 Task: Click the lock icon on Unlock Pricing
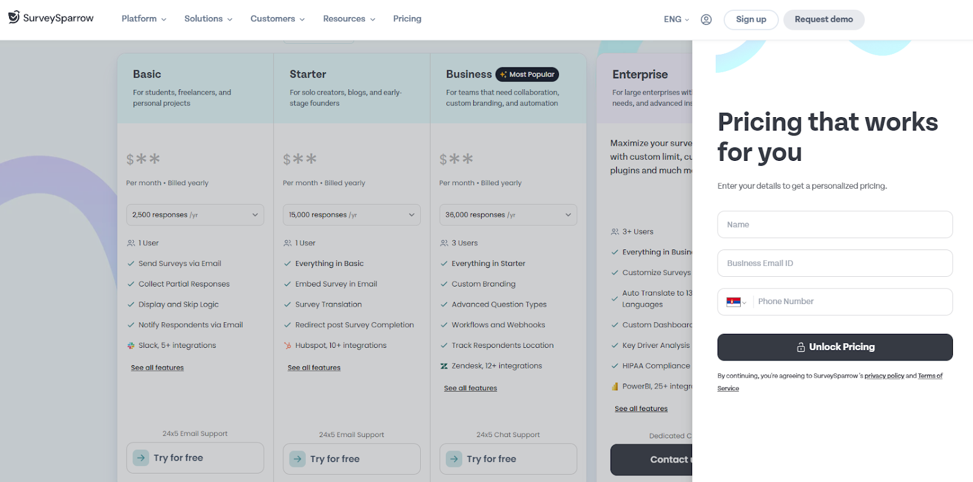pyautogui.click(x=801, y=347)
